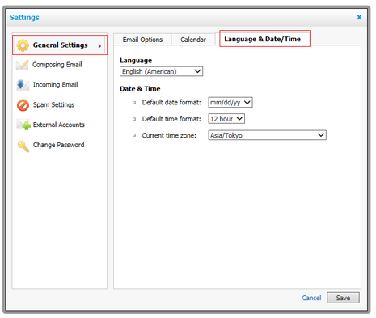Click the Cancel link
Image resolution: width=376 pixels, height=318 pixels.
tap(311, 298)
